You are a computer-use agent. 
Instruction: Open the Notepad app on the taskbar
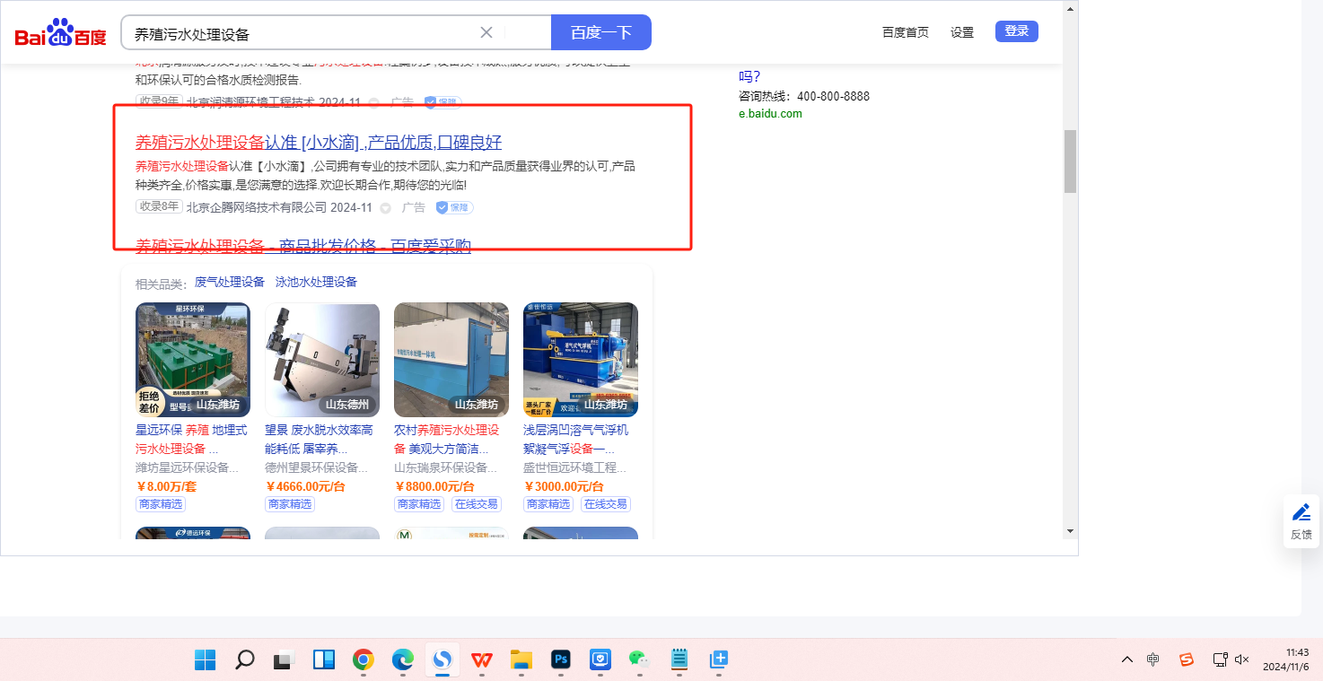[679, 659]
